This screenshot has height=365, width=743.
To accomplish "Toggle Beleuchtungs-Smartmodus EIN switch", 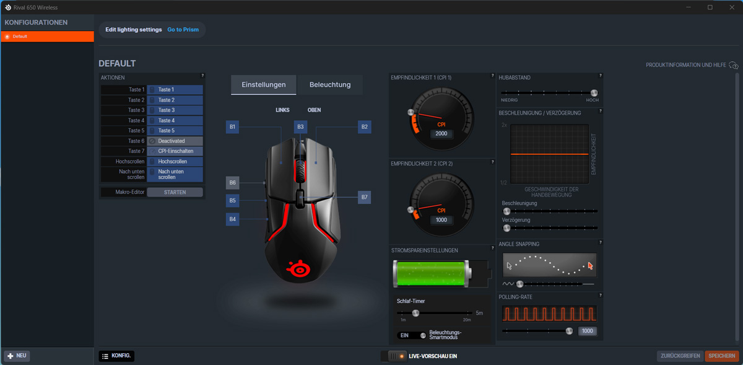I will click(x=413, y=335).
